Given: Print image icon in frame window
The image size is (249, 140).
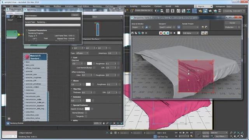Looking at the screenshot, I should pos(143,33).
